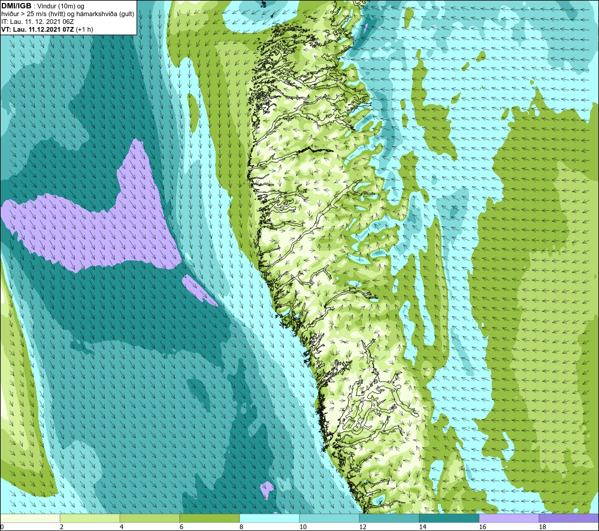The image size is (599, 531).
Task: Click the scale label '0'
Action: coord(2,527)
